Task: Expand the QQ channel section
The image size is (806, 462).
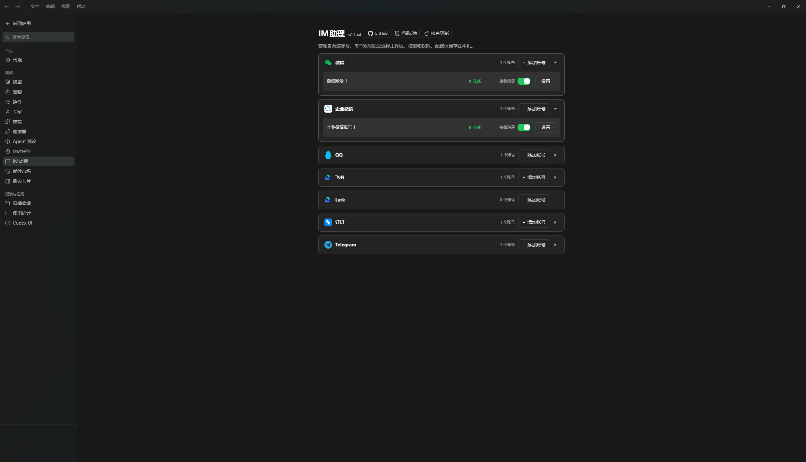Action: coord(555,155)
